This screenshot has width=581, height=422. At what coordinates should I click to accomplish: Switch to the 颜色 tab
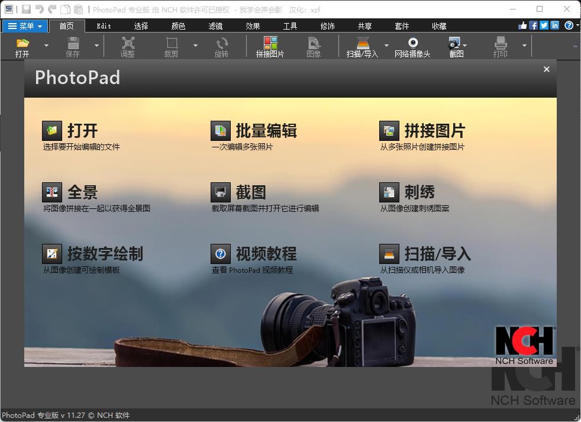(178, 26)
